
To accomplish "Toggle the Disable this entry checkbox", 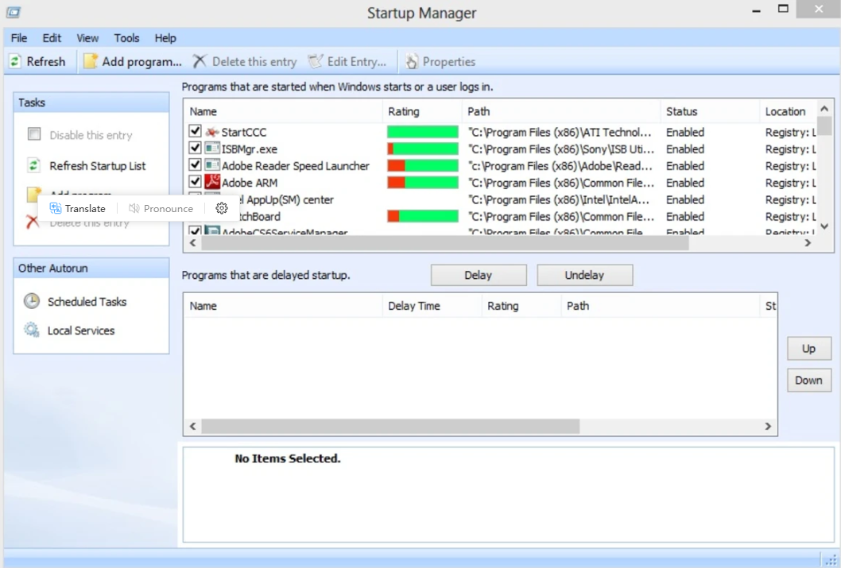I will click(x=34, y=134).
